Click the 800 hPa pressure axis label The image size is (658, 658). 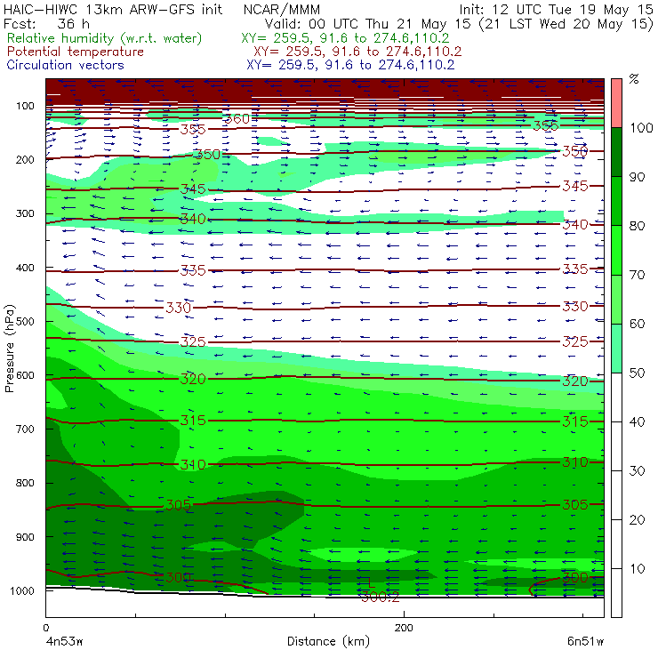pos(25,483)
